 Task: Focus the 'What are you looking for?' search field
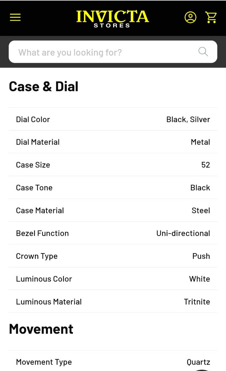[x=113, y=52]
